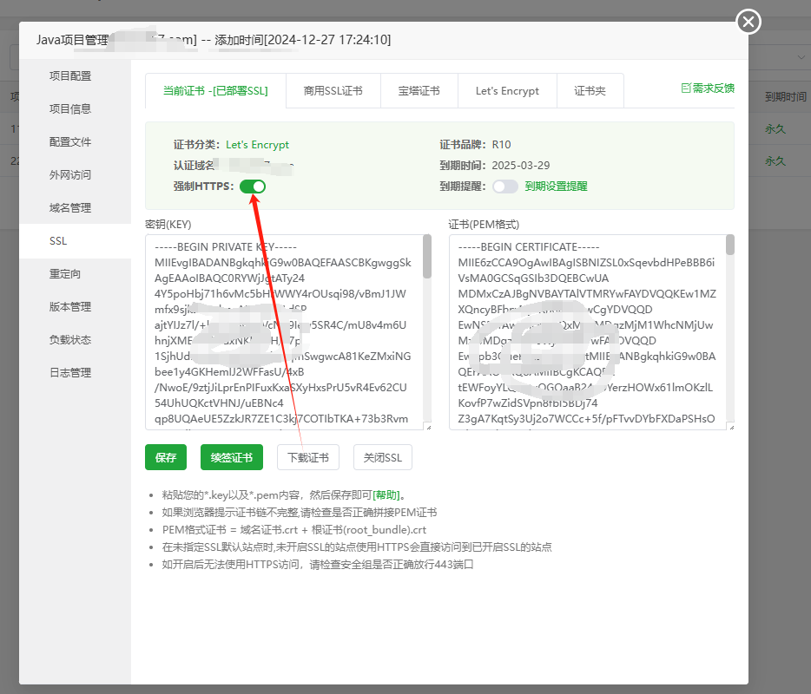811x694 pixels.
Task: Open the 帮助 help link
Action: pos(386,495)
